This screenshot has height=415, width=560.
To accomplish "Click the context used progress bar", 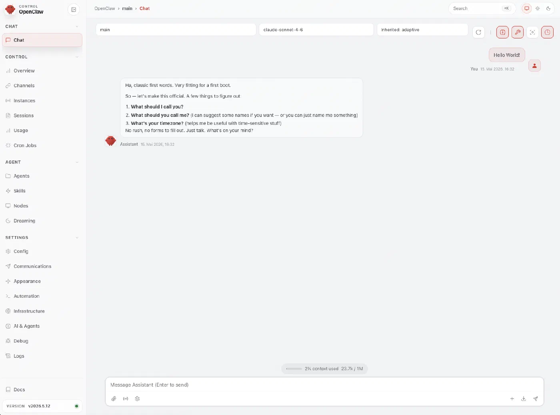I will (x=294, y=369).
